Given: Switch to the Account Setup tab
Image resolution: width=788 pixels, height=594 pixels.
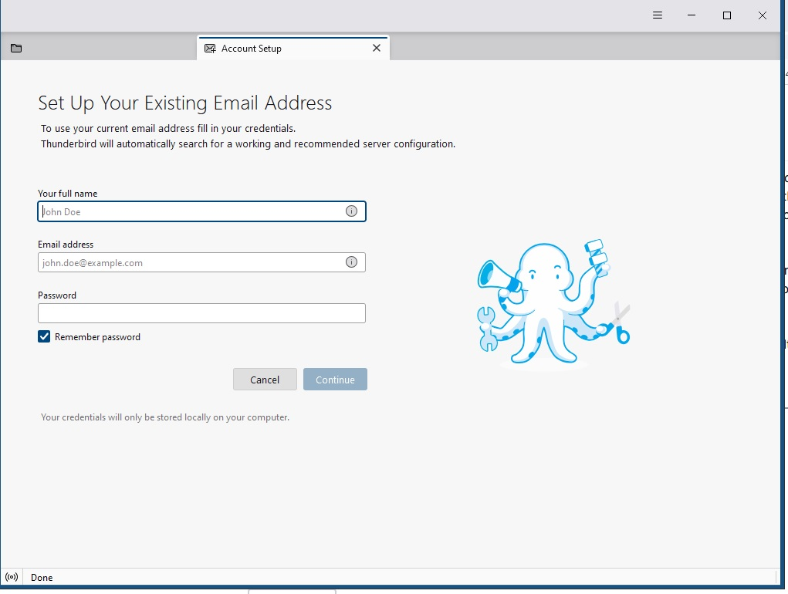Looking at the screenshot, I should point(293,48).
